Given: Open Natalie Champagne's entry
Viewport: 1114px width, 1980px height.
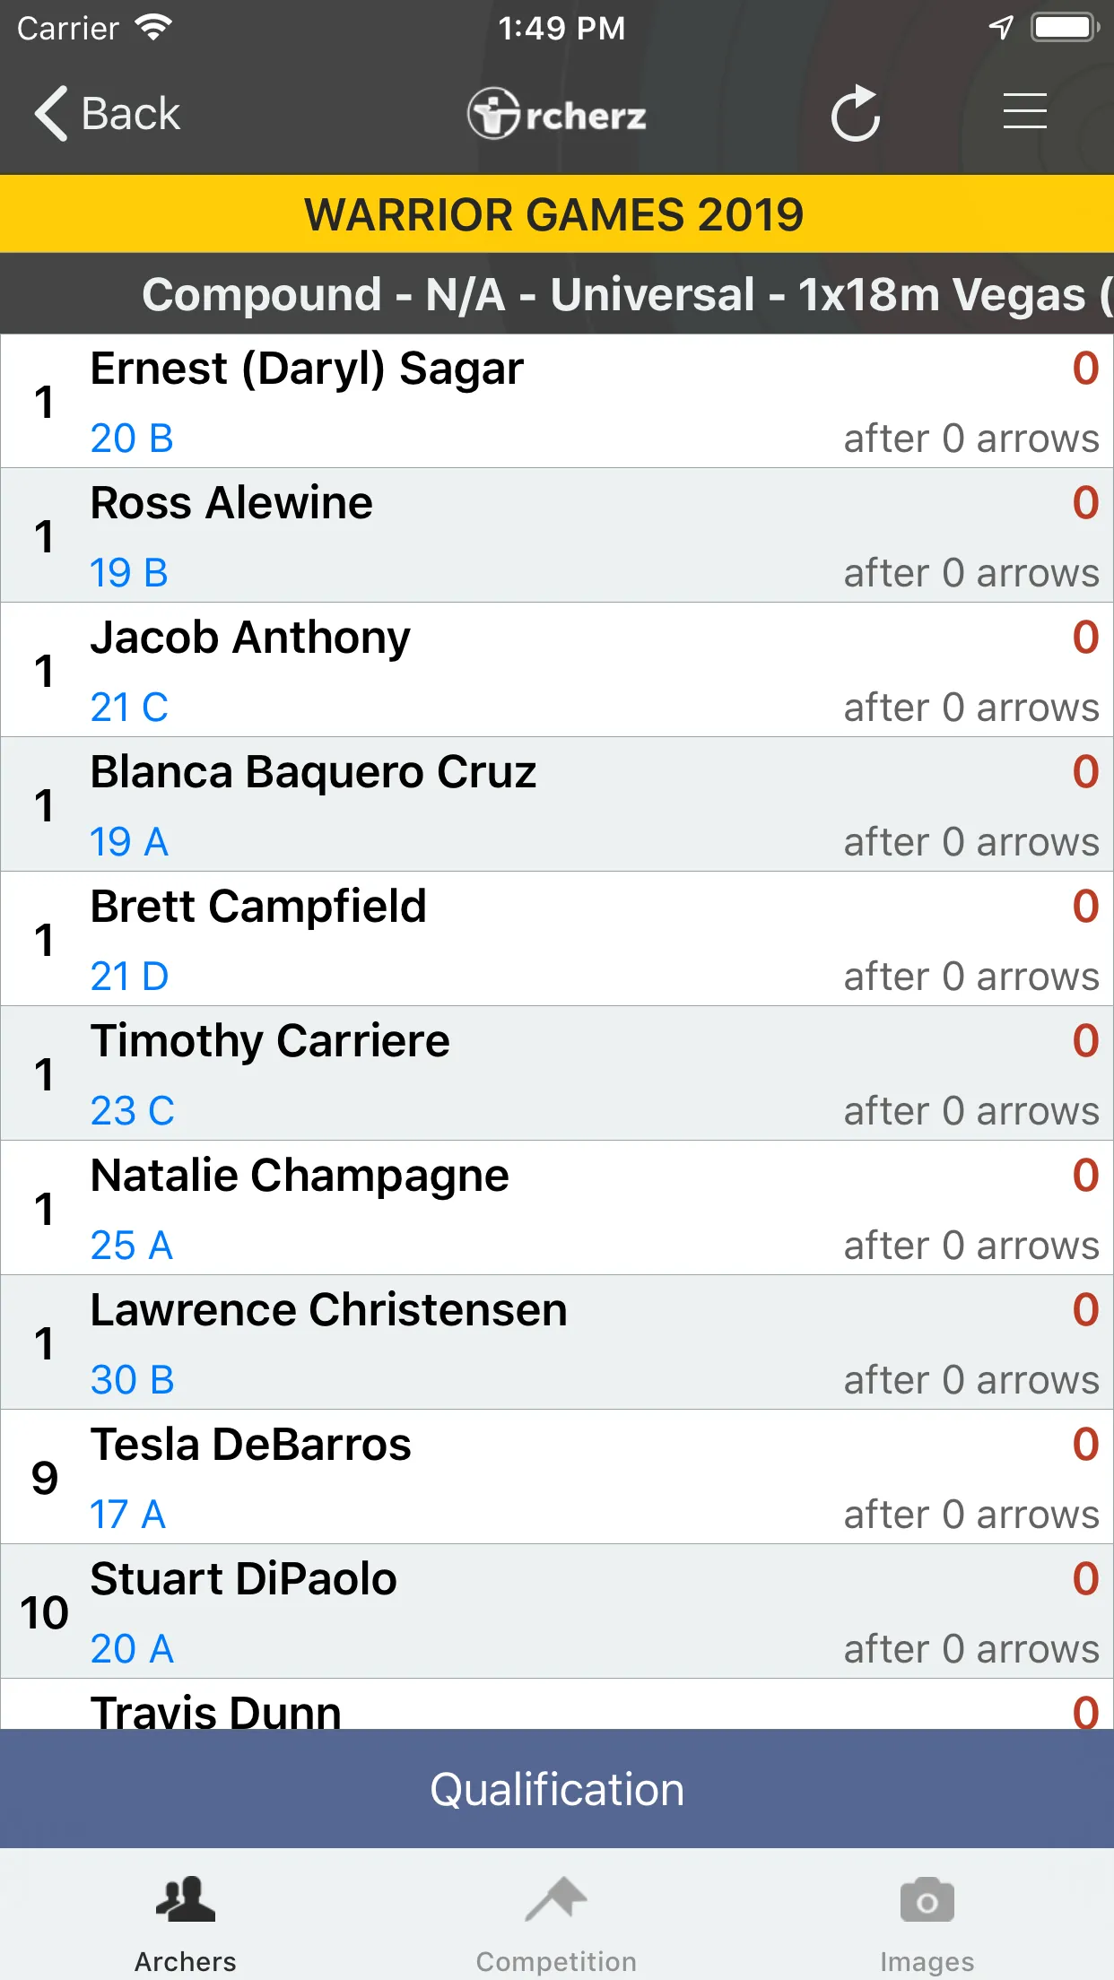Looking at the screenshot, I should (x=557, y=1208).
